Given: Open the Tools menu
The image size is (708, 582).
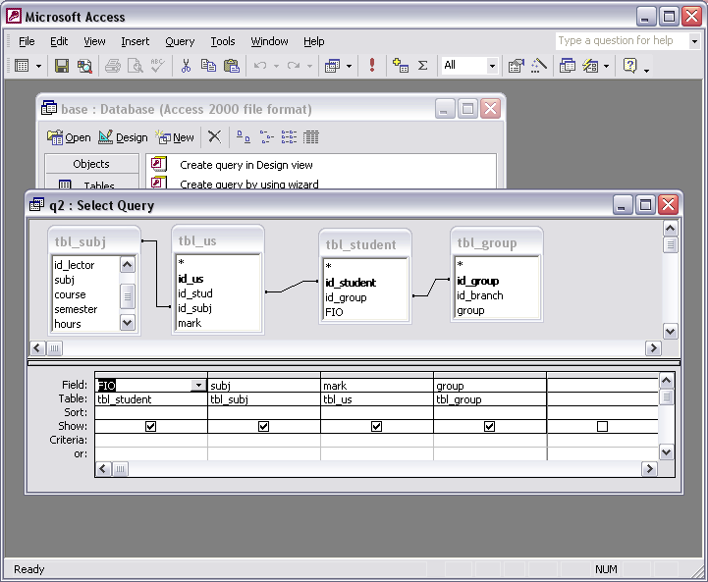Looking at the screenshot, I should click(x=222, y=41).
